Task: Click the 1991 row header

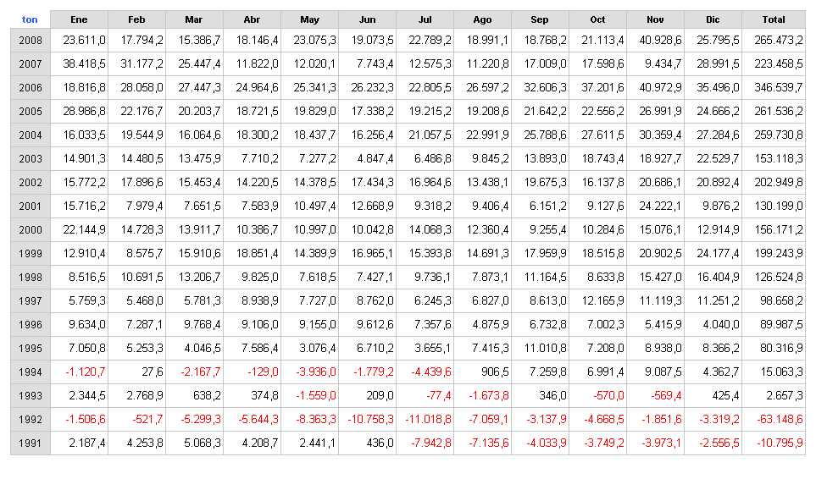Action: point(31,443)
